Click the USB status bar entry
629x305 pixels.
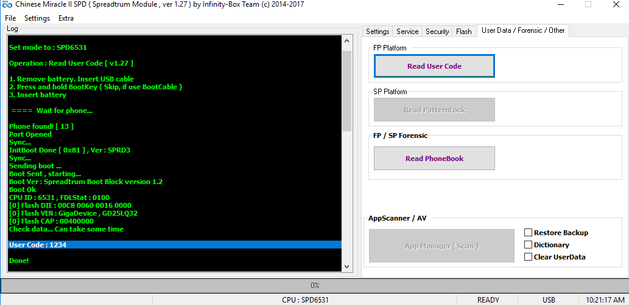(549, 300)
